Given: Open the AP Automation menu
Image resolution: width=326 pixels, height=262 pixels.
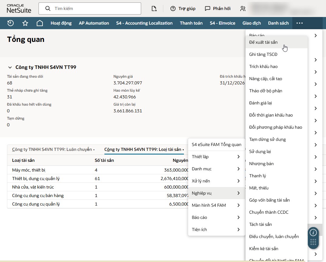Looking at the screenshot, I should pyautogui.click(x=94, y=23).
